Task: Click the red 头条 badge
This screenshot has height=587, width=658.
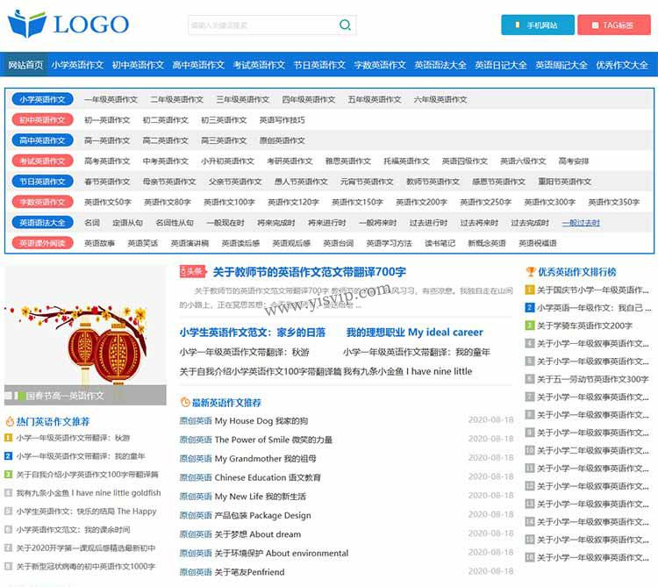Action: click(191, 272)
